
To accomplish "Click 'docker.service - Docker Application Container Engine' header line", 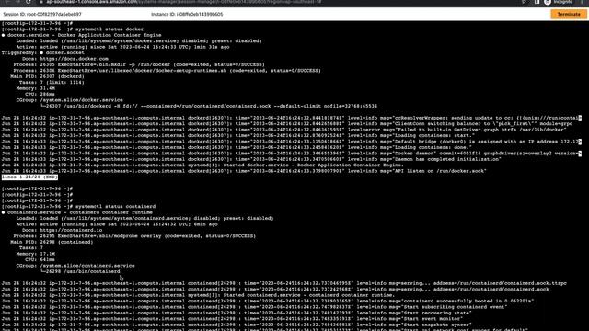I will click(x=82, y=35).
